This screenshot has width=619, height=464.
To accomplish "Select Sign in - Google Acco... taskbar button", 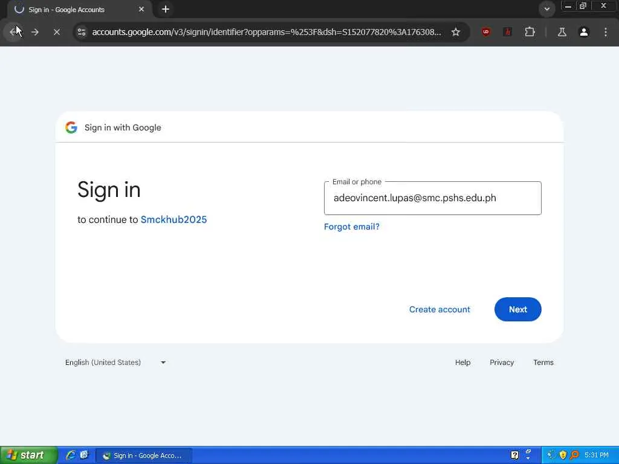I will (x=144, y=456).
